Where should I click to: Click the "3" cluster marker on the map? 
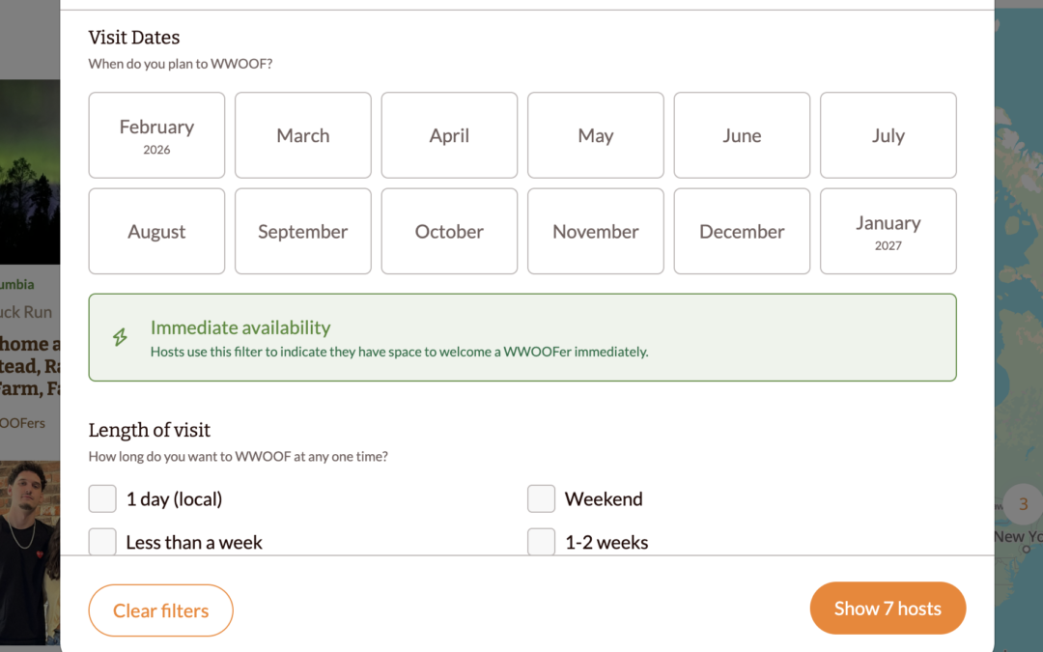click(1022, 503)
